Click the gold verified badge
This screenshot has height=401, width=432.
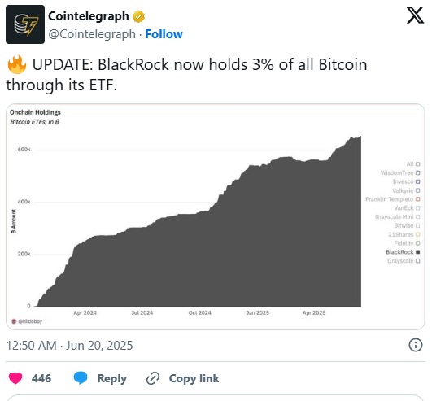coord(138,16)
